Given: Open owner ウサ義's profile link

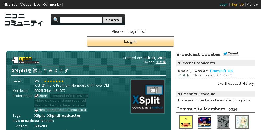Looking at the screenshot, I should click(x=161, y=62).
